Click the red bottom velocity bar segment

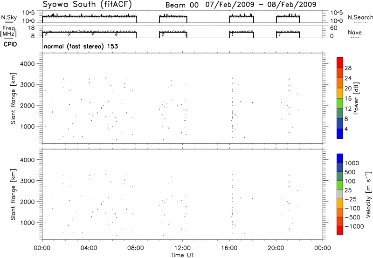340,231
